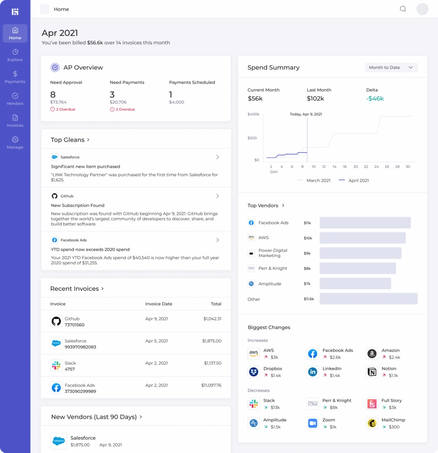Open Explore in sidebar
The image size is (438, 453).
coord(15,55)
